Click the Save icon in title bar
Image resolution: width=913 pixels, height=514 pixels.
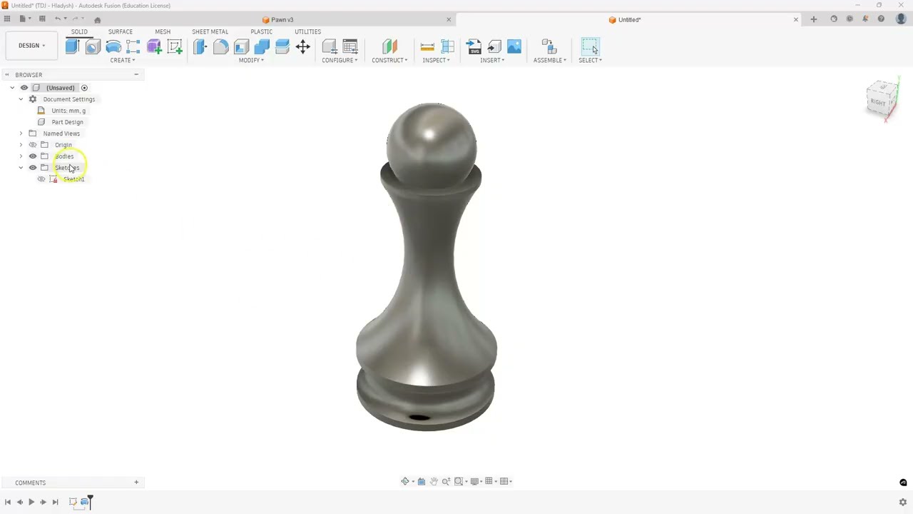coord(42,19)
